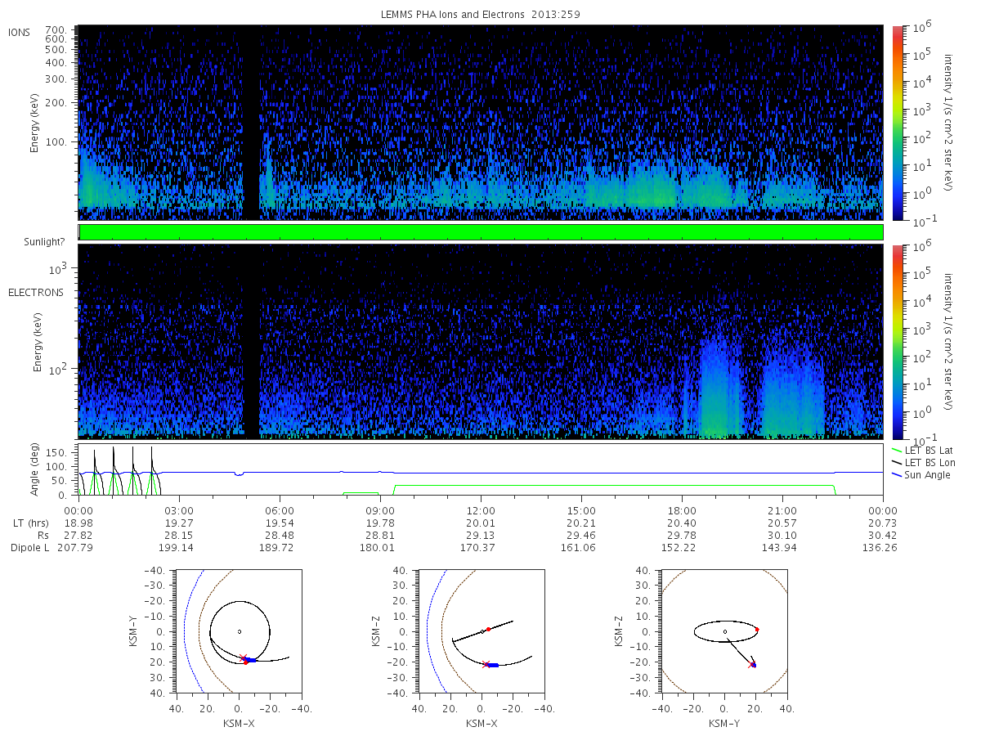The image size is (981, 736).
Task: Click the 03:00 time axis label
Action: [178, 509]
